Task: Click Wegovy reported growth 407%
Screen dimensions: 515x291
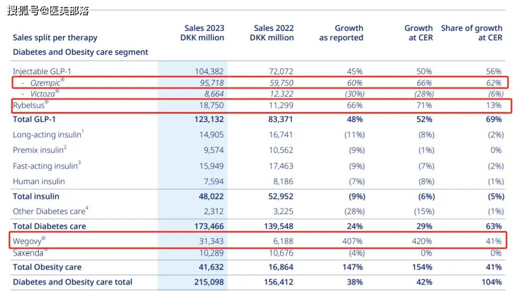Action: point(352,241)
